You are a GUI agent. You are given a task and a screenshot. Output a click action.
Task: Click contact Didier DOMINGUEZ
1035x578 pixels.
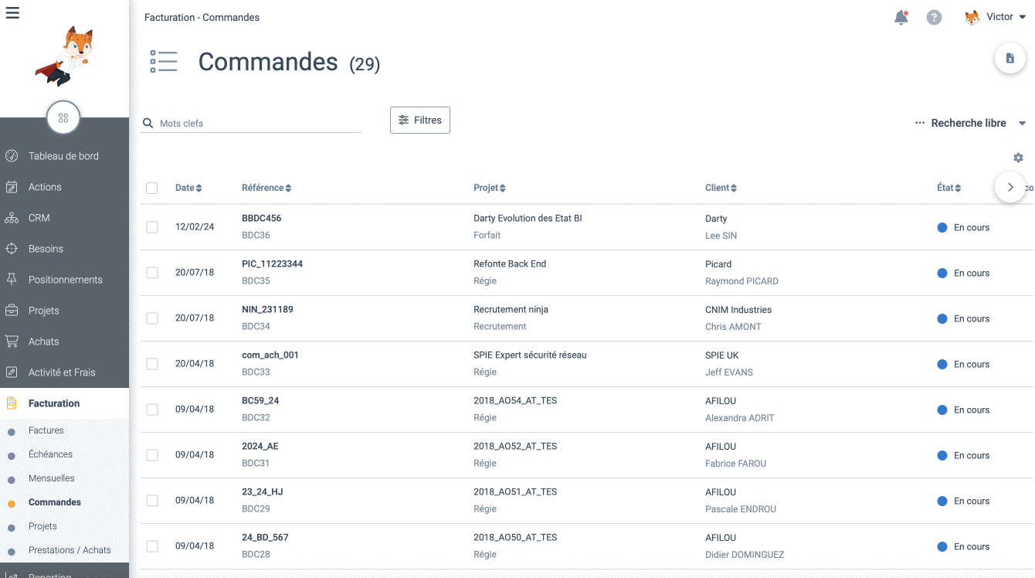point(745,555)
